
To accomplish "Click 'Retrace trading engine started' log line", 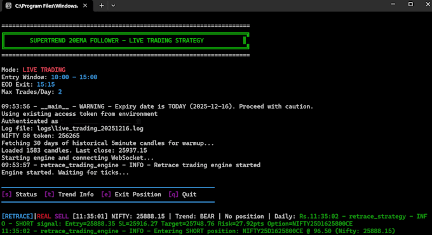I will (x=131, y=165).
